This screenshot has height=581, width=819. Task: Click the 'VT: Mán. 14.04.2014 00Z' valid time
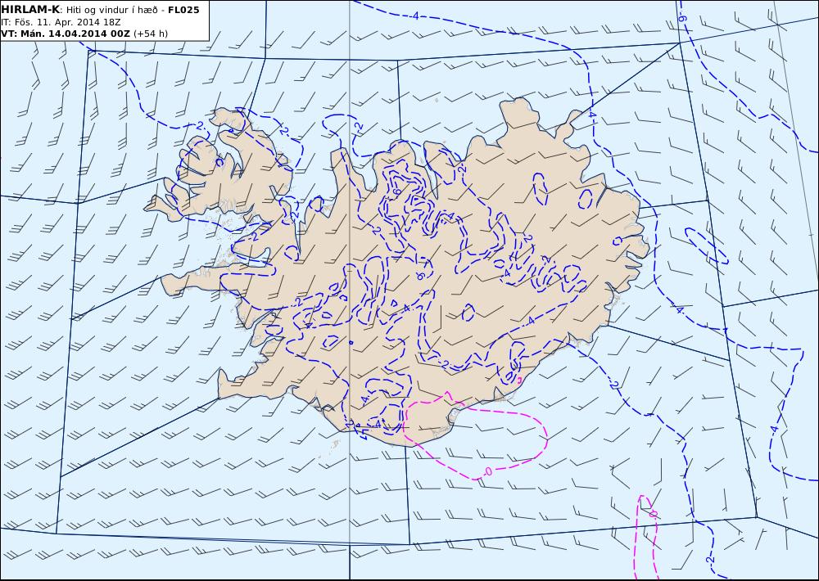point(66,34)
